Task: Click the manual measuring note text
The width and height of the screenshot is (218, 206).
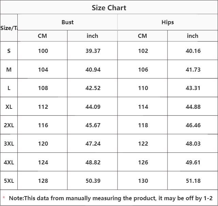Action: pos(110,198)
